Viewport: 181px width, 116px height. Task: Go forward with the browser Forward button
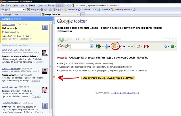click(x=61, y=5)
